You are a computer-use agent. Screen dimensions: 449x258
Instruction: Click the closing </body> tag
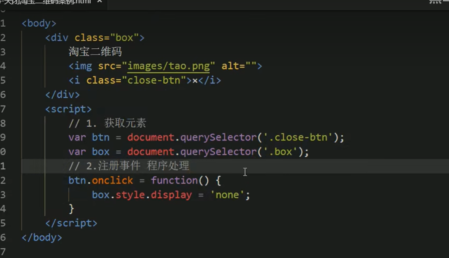tap(42, 237)
